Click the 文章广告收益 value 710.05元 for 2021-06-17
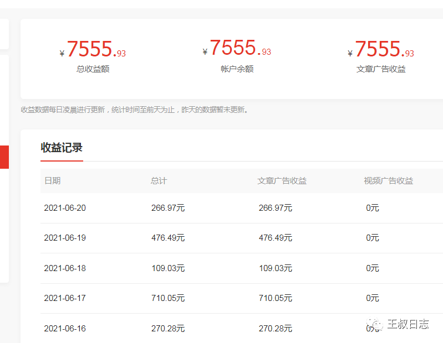443x343 pixels. (276, 298)
